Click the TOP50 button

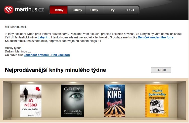click(161, 70)
